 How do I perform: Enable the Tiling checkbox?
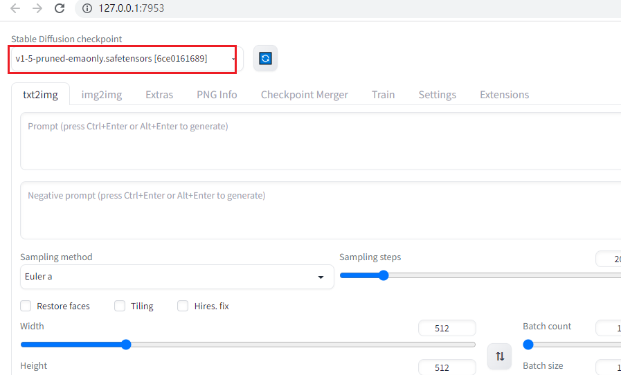120,306
